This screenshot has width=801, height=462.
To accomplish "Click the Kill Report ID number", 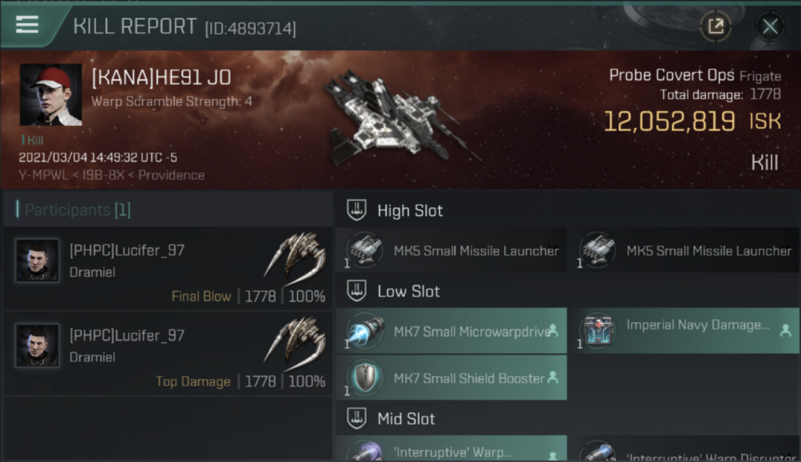I will (250, 28).
